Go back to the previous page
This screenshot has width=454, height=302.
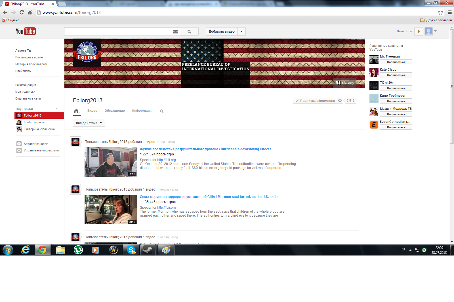[5, 12]
